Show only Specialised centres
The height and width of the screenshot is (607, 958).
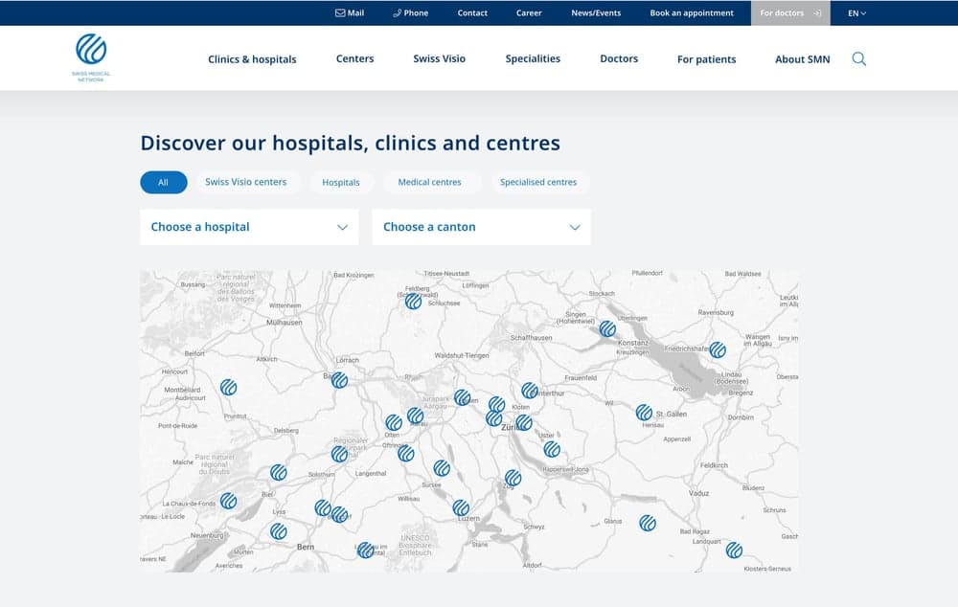click(538, 182)
